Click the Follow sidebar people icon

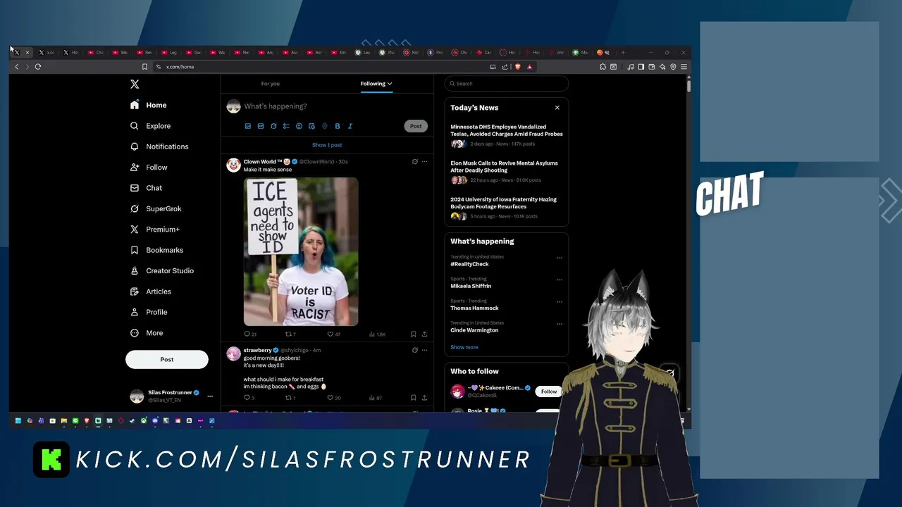[x=135, y=168]
